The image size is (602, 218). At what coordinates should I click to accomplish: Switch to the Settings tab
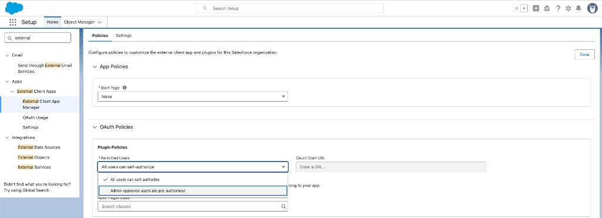(x=123, y=35)
